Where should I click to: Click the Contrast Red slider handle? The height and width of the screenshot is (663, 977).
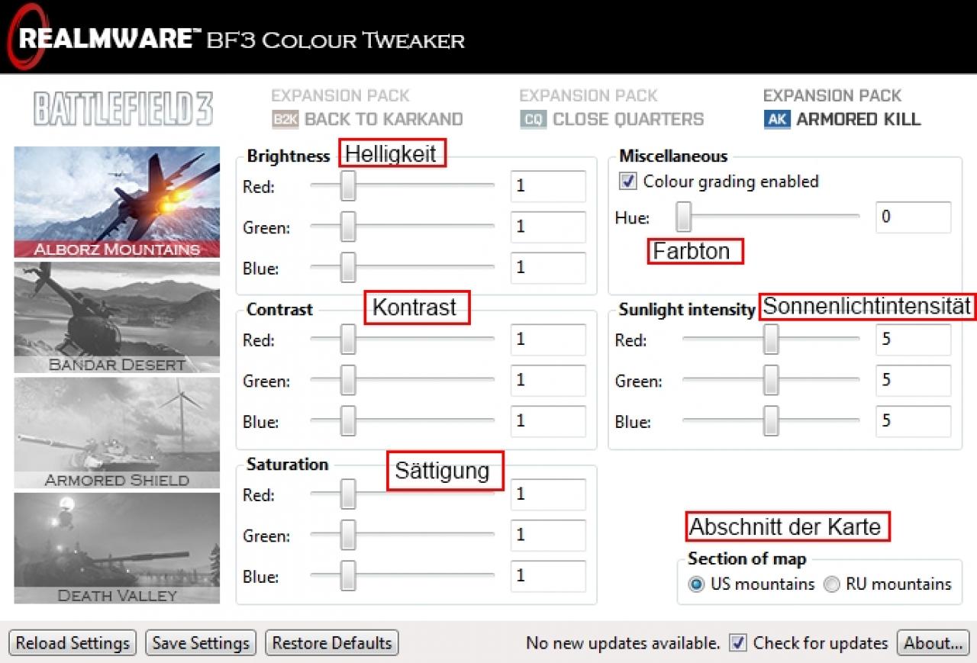click(348, 340)
